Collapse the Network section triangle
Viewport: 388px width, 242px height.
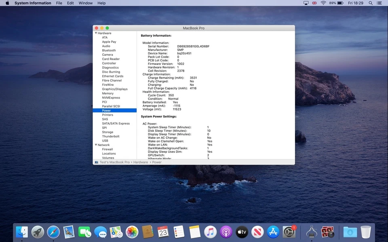click(x=96, y=145)
